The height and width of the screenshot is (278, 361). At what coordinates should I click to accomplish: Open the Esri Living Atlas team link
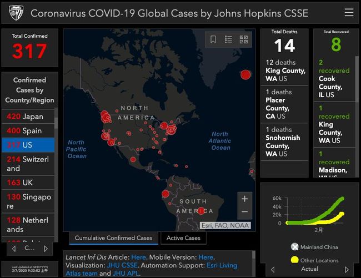(151, 269)
